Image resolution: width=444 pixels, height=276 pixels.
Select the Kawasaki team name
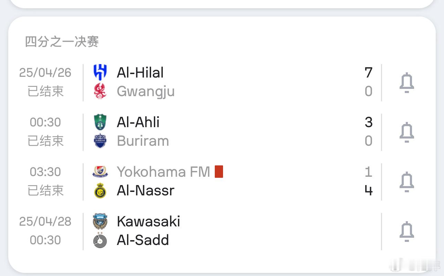(x=148, y=222)
